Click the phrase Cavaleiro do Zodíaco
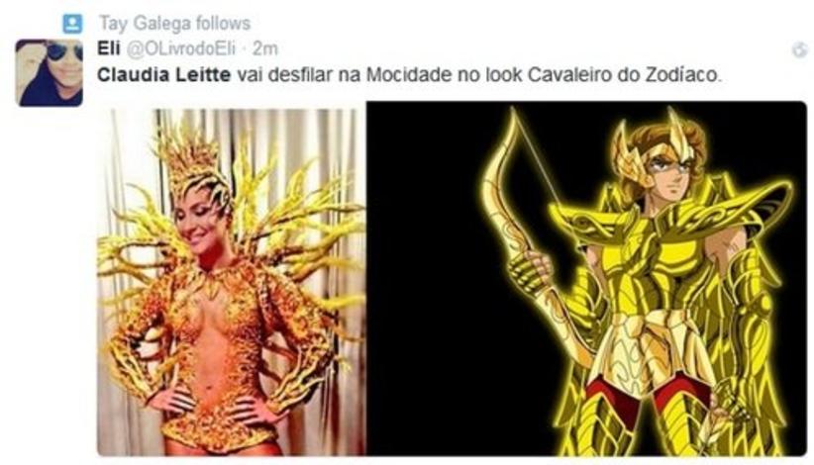Viewport: 814px width, 465px height. click(x=625, y=75)
